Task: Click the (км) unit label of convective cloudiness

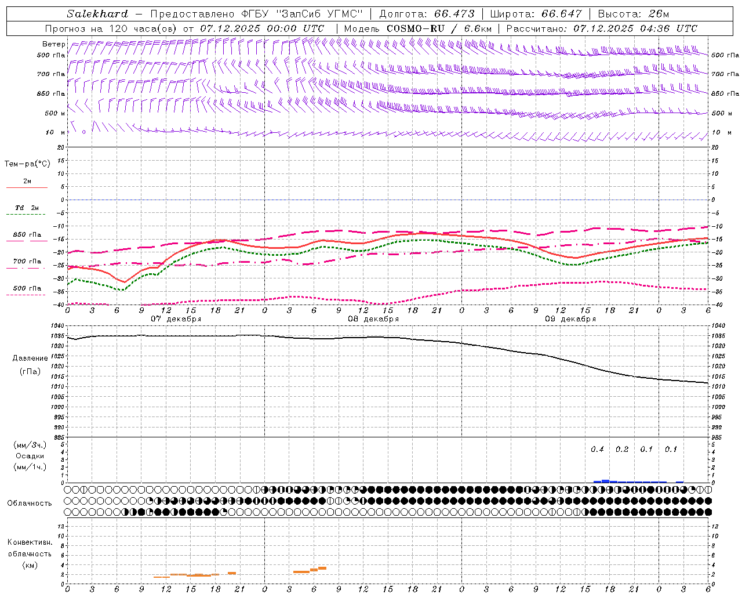Action: pos(30,565)
